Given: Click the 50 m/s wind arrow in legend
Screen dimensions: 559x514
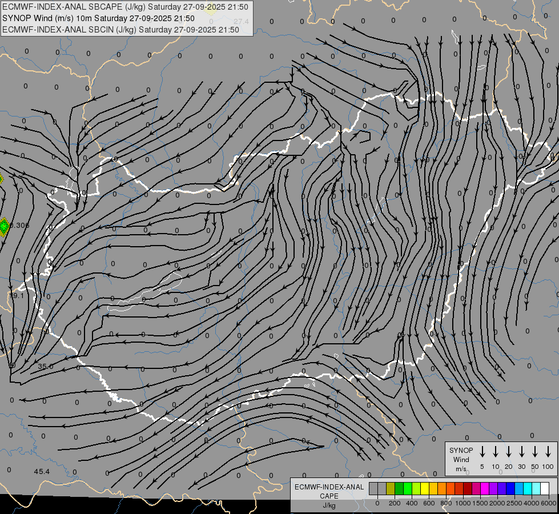Looking at the screenshot, I should (535, 452).
